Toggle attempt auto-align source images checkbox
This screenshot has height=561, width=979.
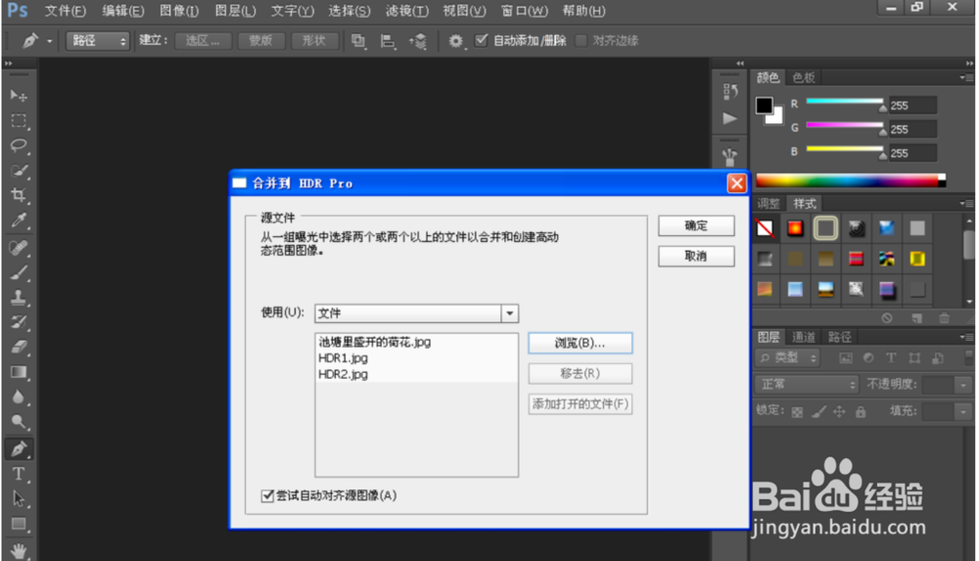click(x=268, y=496)
